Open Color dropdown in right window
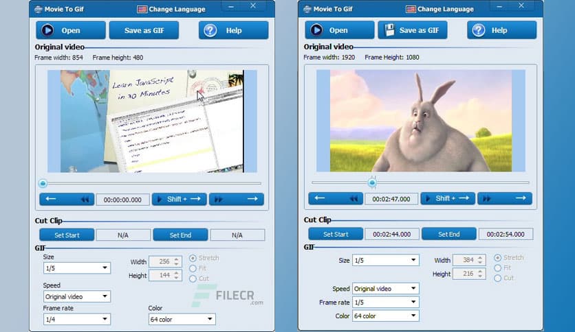The height and width of the screenshot is (332, 575). [385, 316]
